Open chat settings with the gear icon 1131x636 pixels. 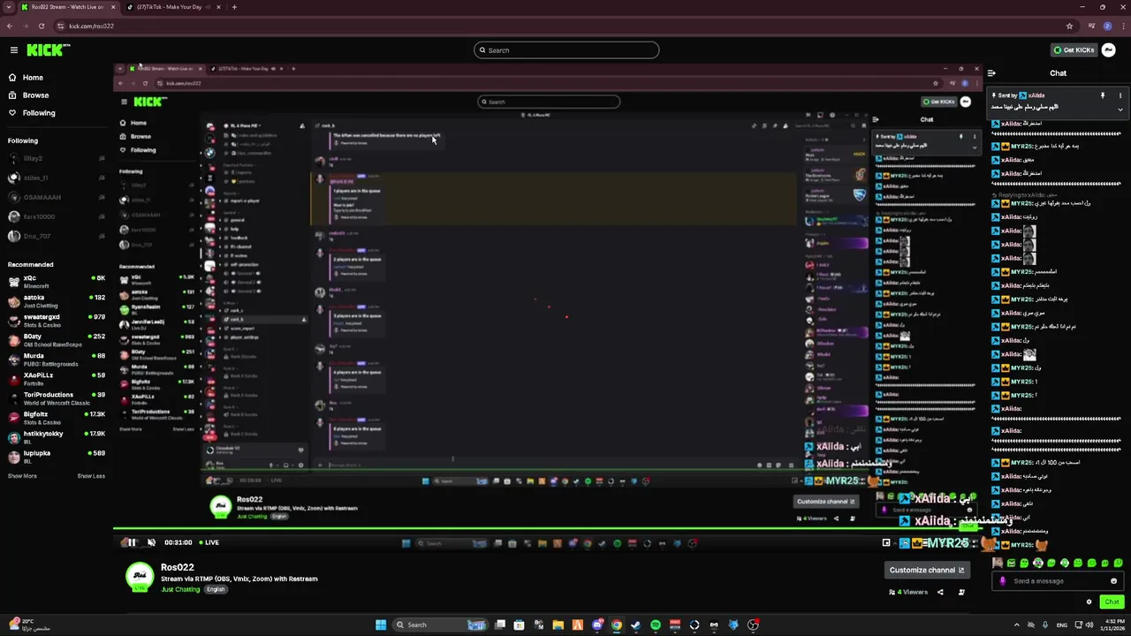tap(1089, 602)
